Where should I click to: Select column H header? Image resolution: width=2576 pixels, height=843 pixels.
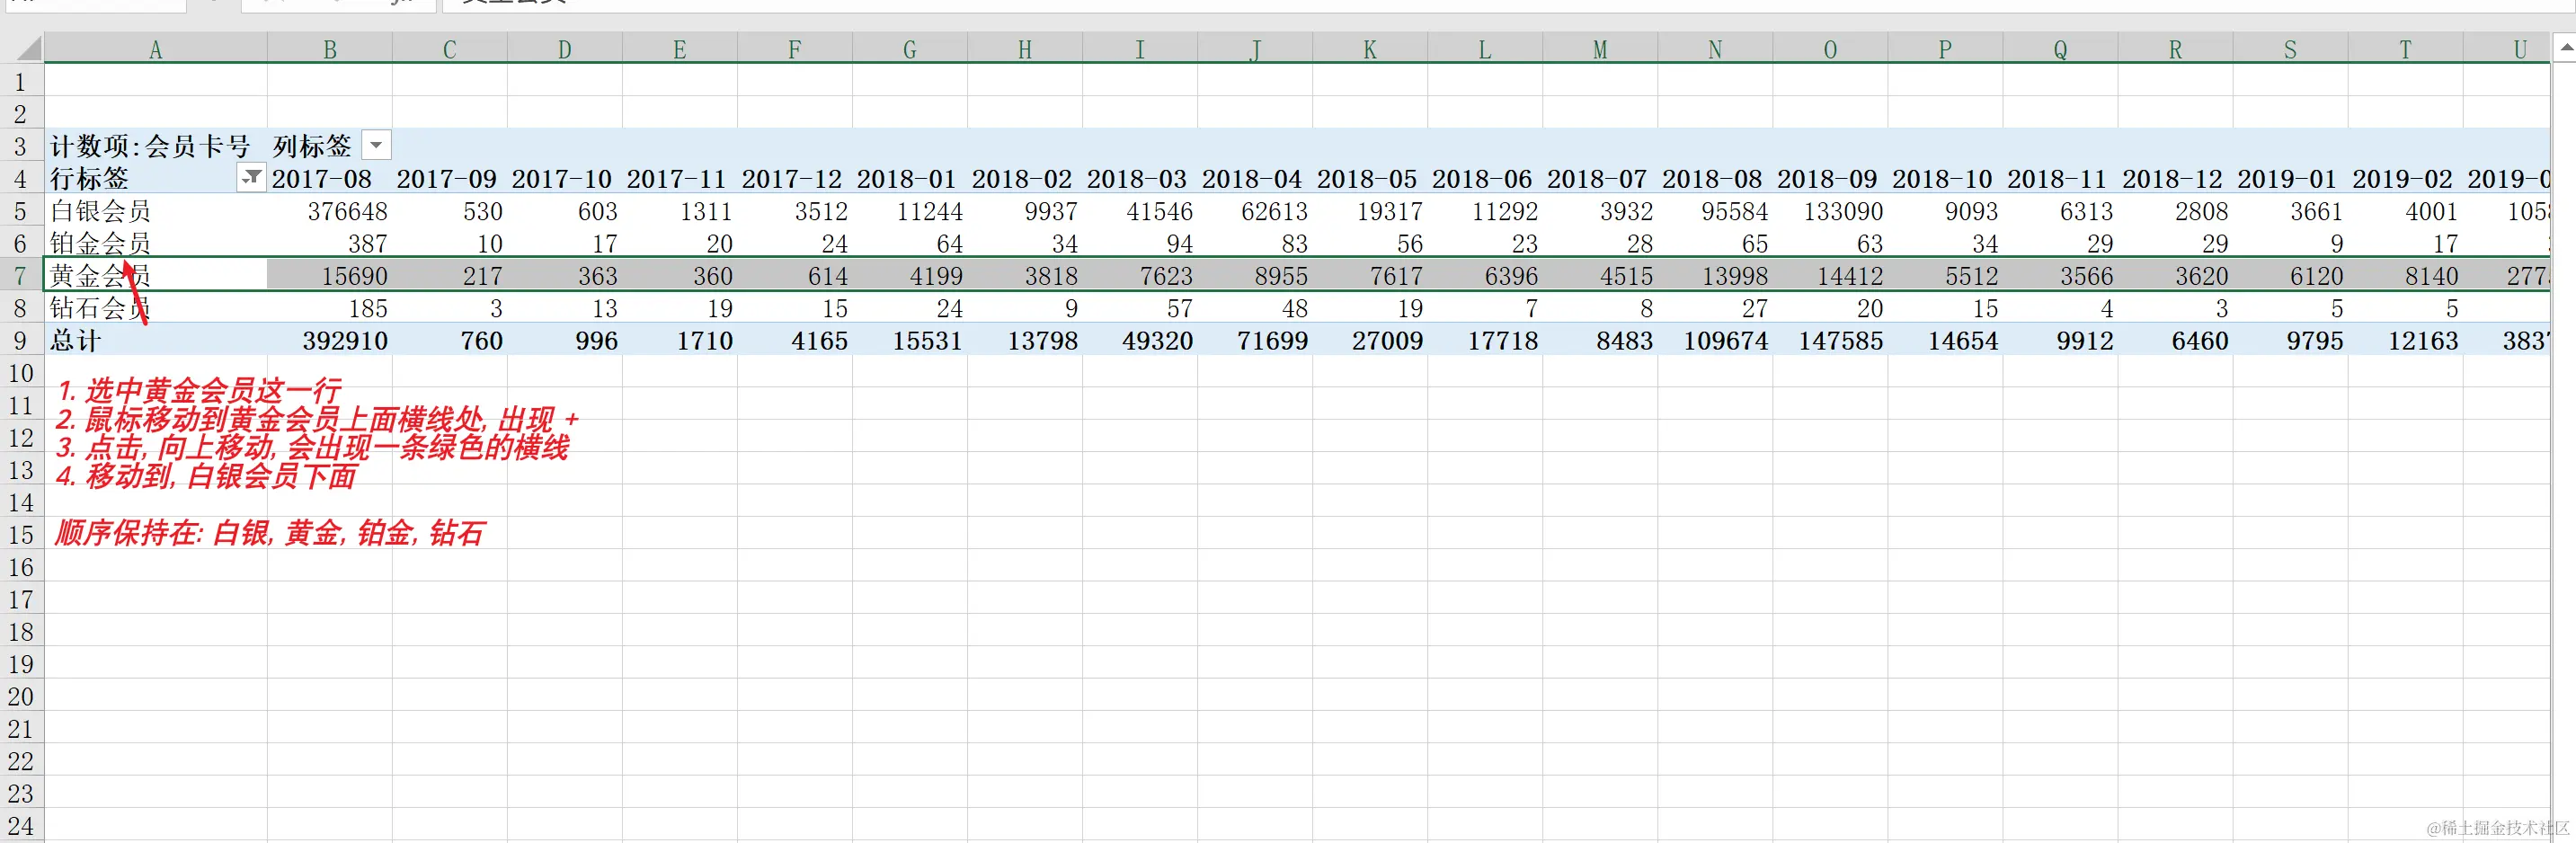click(1025, 49)
